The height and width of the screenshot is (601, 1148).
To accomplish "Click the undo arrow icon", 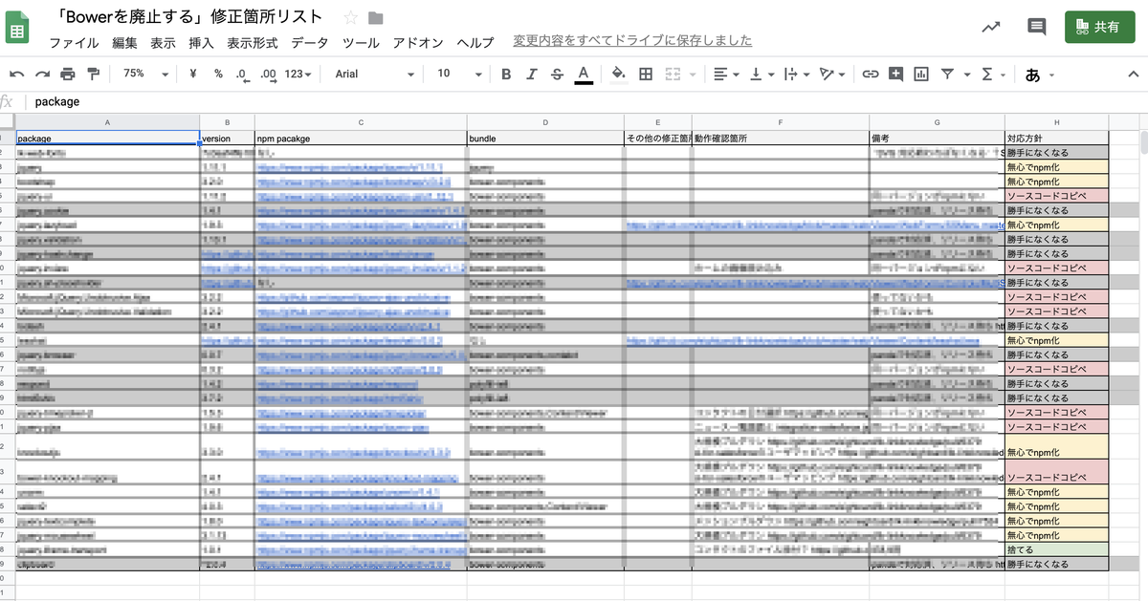I will [16, 74].
